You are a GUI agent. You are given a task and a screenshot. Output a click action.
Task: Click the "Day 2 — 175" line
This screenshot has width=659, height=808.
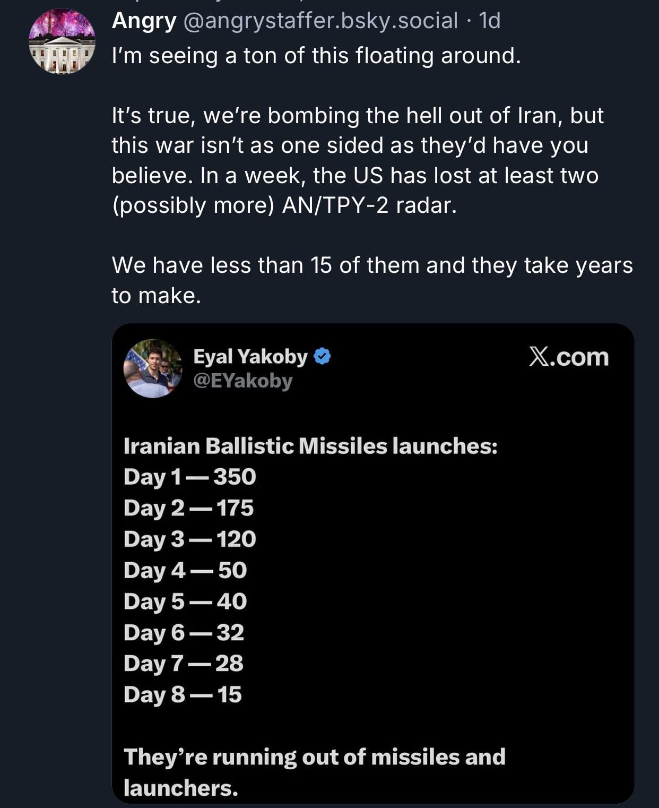(188, 508)
